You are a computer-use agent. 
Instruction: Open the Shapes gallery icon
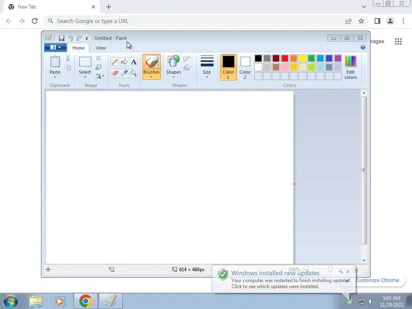pyautogui.click(x=173, y=62)
